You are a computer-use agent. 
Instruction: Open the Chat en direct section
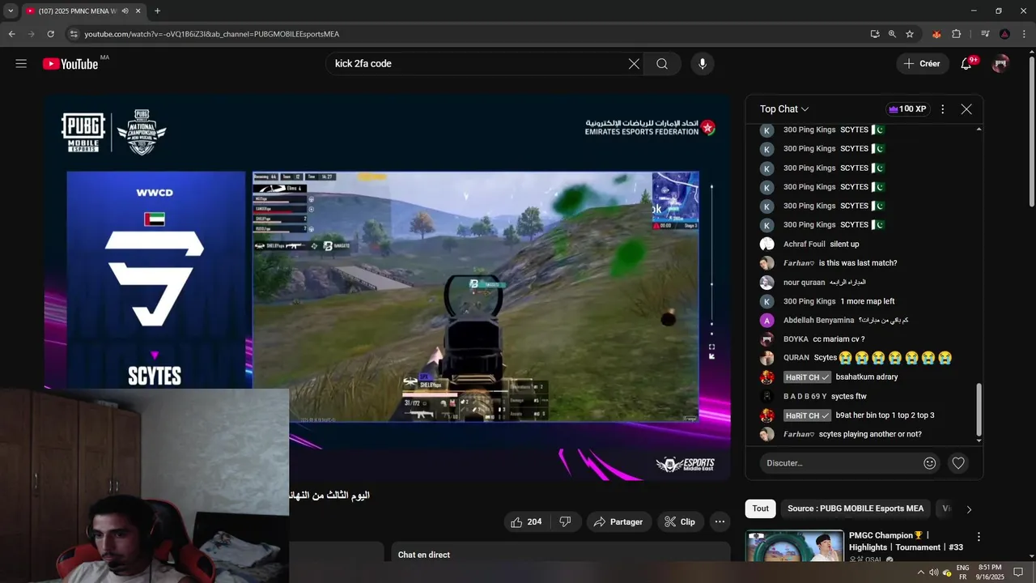[x=560, y=552]
